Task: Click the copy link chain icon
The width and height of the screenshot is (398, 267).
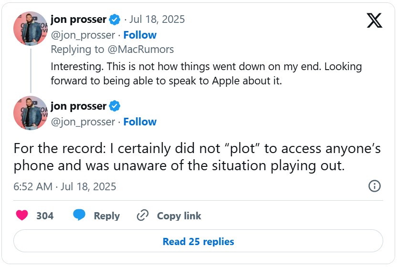Action: [x=143, y=216]
